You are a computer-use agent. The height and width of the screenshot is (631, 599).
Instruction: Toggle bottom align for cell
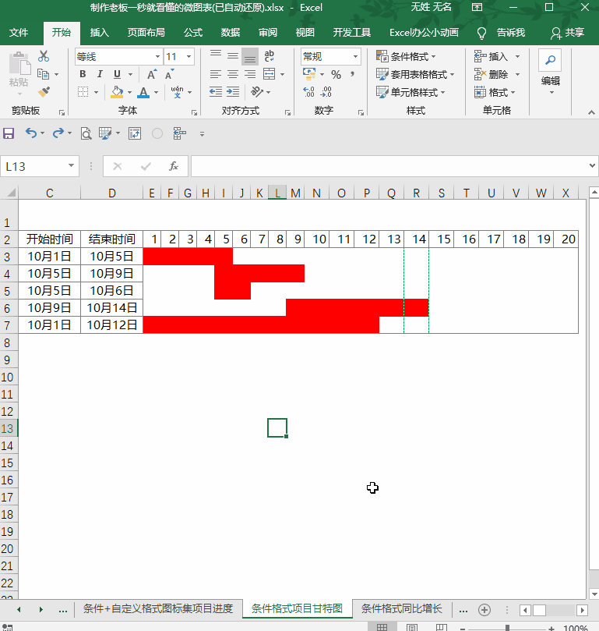coord(250,56)
